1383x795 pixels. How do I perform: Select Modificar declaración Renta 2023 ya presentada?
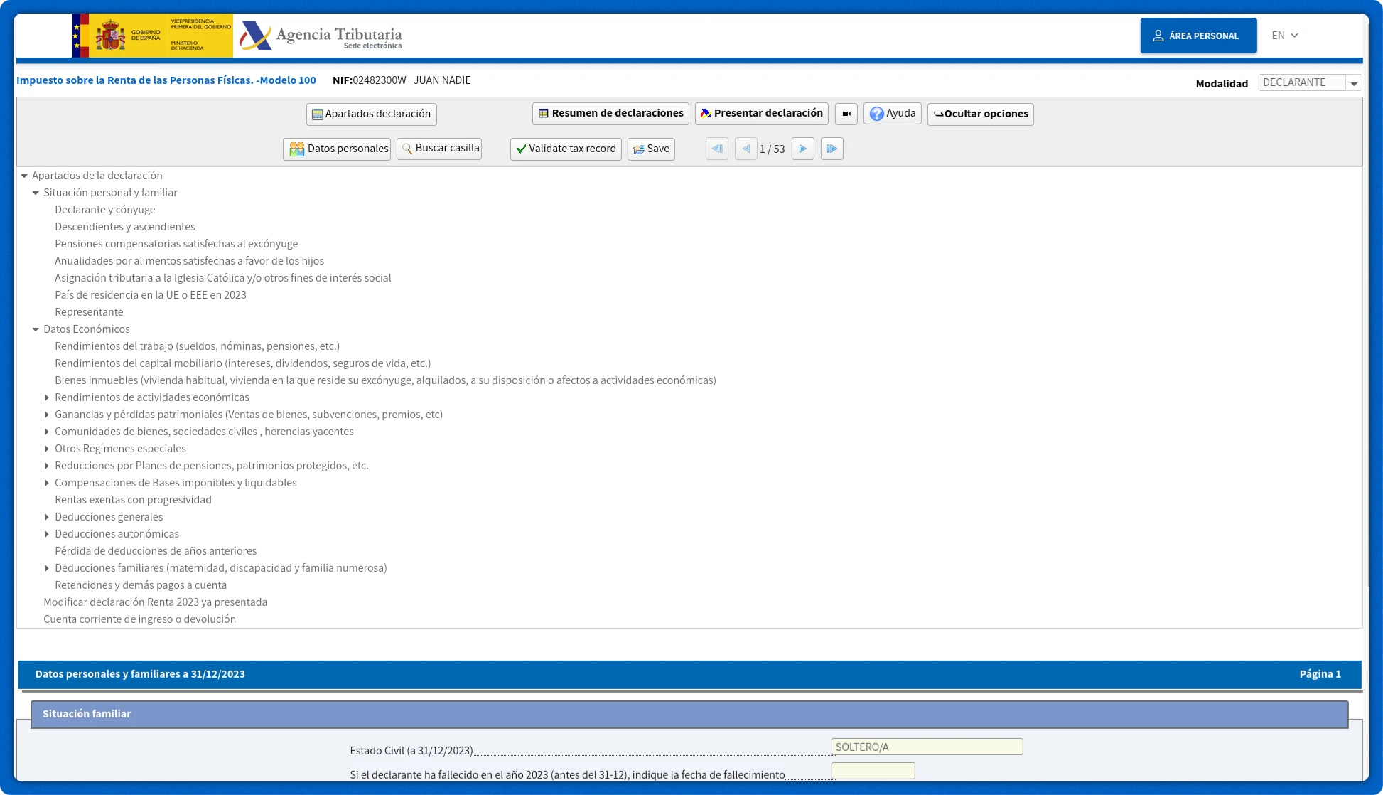[156, 602]
